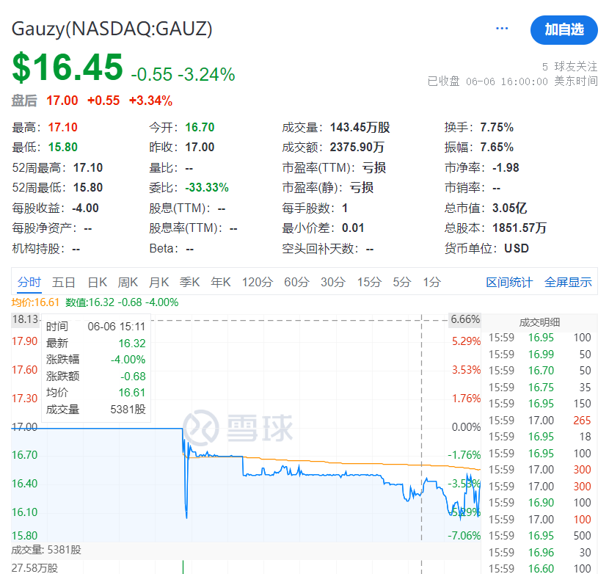Select the 120分 interval tab

[x=258, y=282]
